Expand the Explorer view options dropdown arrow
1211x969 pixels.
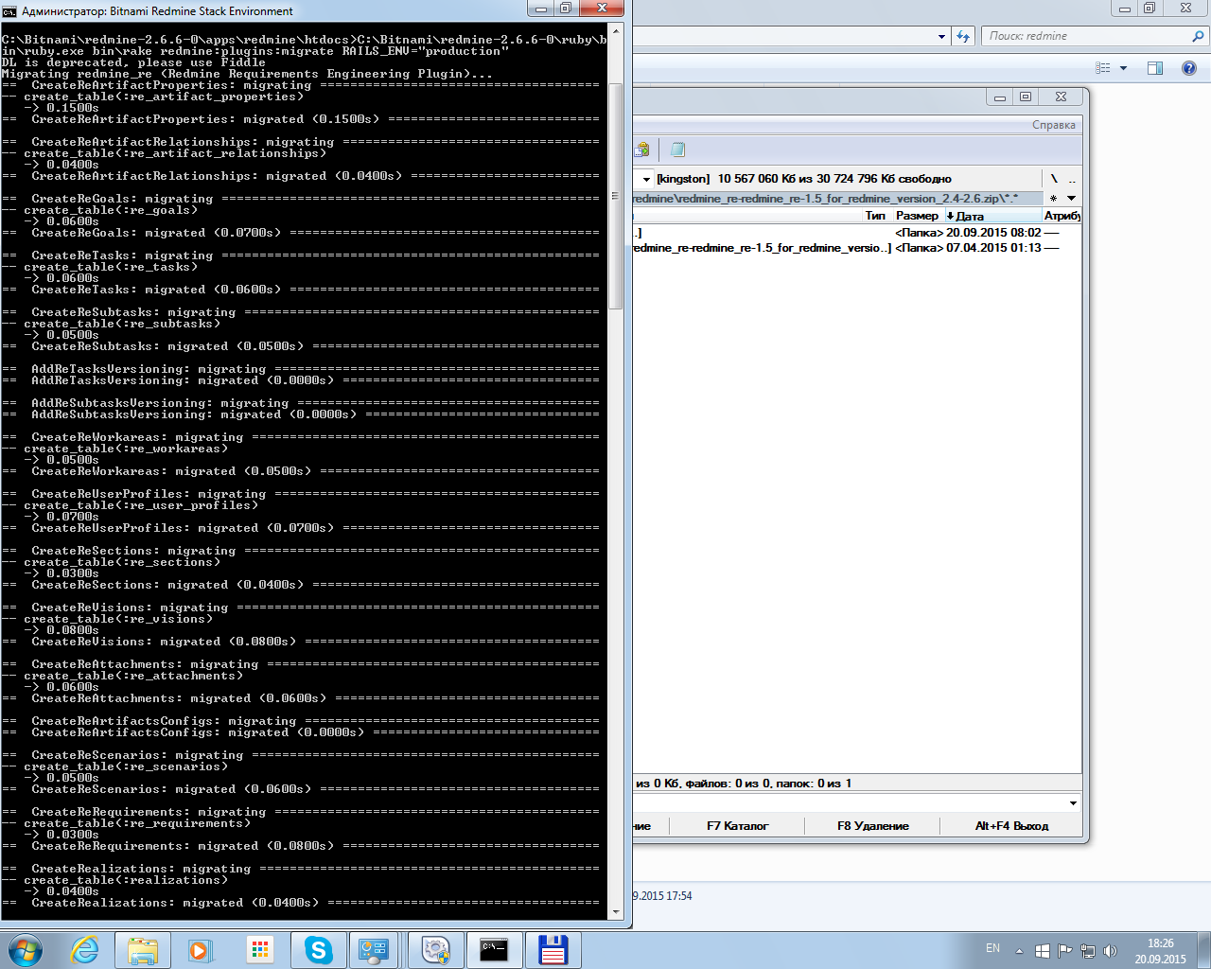1124,68
